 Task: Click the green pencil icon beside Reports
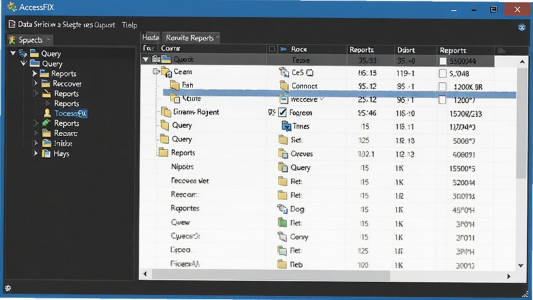pyautogui.click(x=46, y=123)
